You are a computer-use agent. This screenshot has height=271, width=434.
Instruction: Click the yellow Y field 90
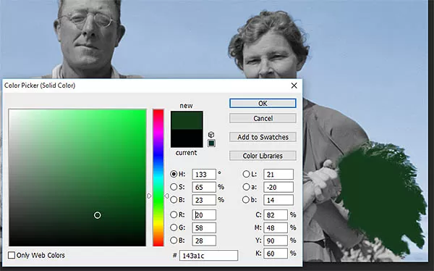pos(276,241)
